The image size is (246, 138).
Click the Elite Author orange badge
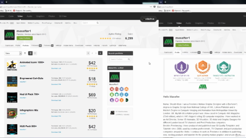(x=203, y=67)
